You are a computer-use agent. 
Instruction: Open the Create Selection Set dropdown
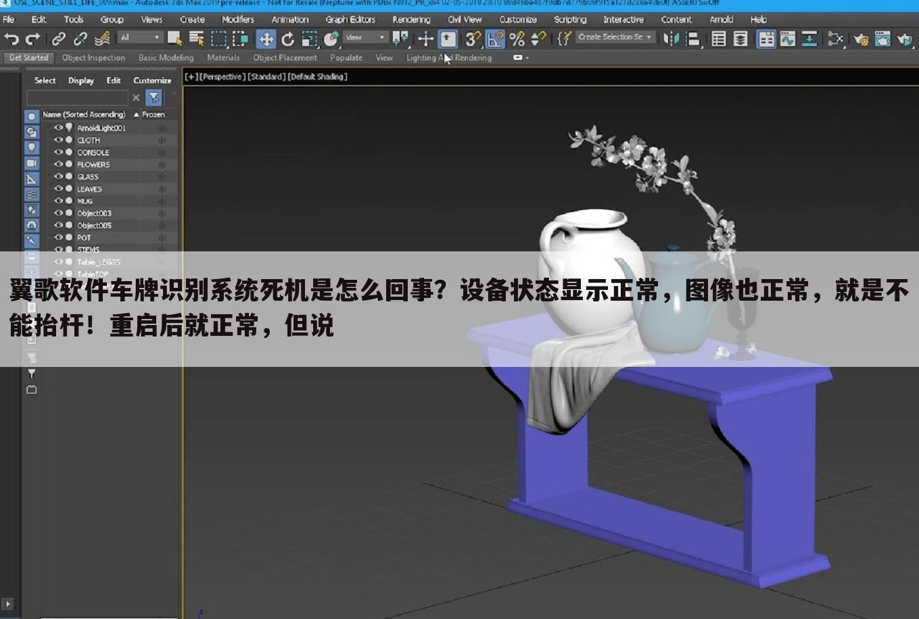(615, 37)
